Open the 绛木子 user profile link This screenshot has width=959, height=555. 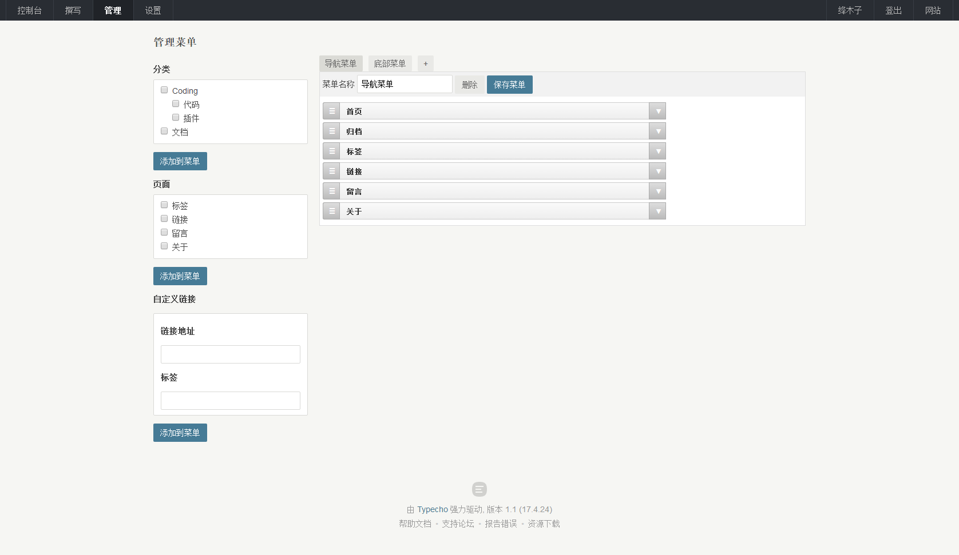850,10
